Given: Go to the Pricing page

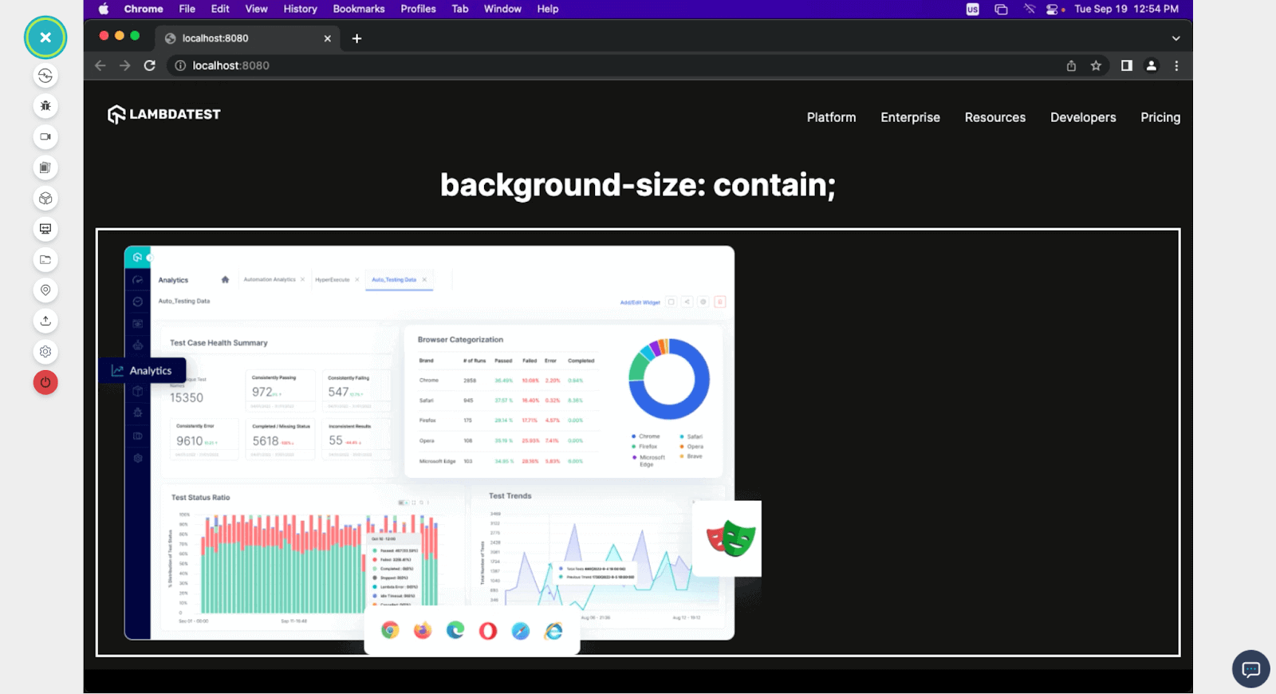Looking at the screenshot, I should click(1160, 117).
